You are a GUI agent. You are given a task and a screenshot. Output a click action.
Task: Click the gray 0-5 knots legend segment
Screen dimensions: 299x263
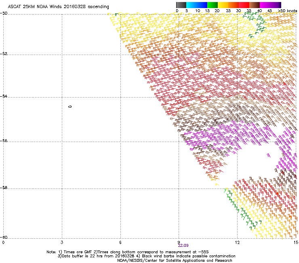click(x=181, y=5)
